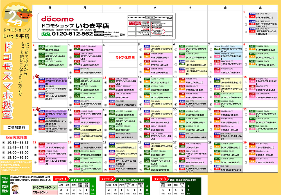Click 'はじめてのスマホ' on day 3
This screenshot has width=281, height=195.
(x=87, y=50)
